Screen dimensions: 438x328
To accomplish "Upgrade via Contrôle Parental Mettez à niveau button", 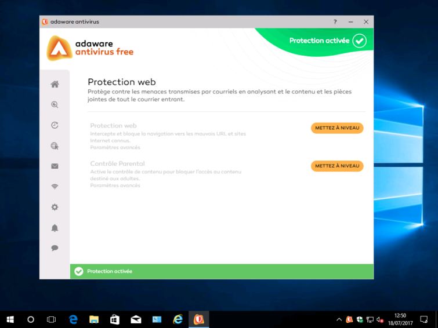I will [x=337, y=166].
